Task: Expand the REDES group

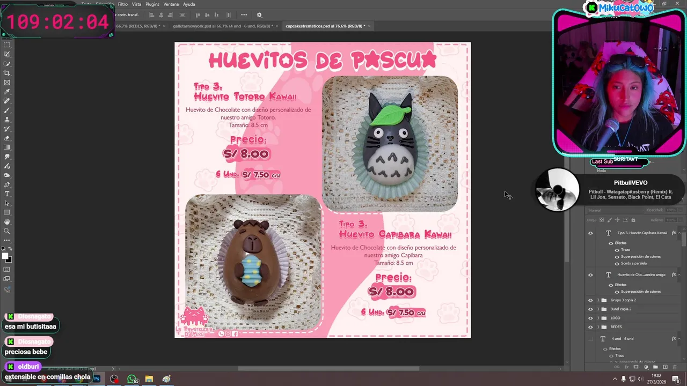Action: 598,327
